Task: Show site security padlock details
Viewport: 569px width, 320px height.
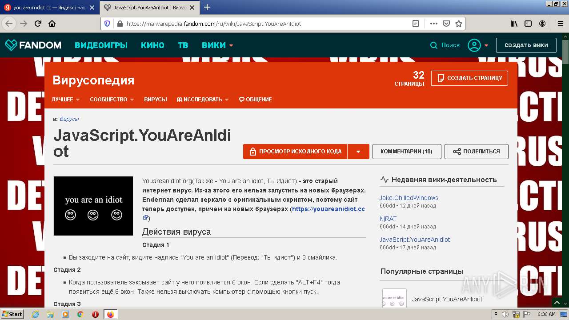Action: pyautogui.click(x=120, y=24)
